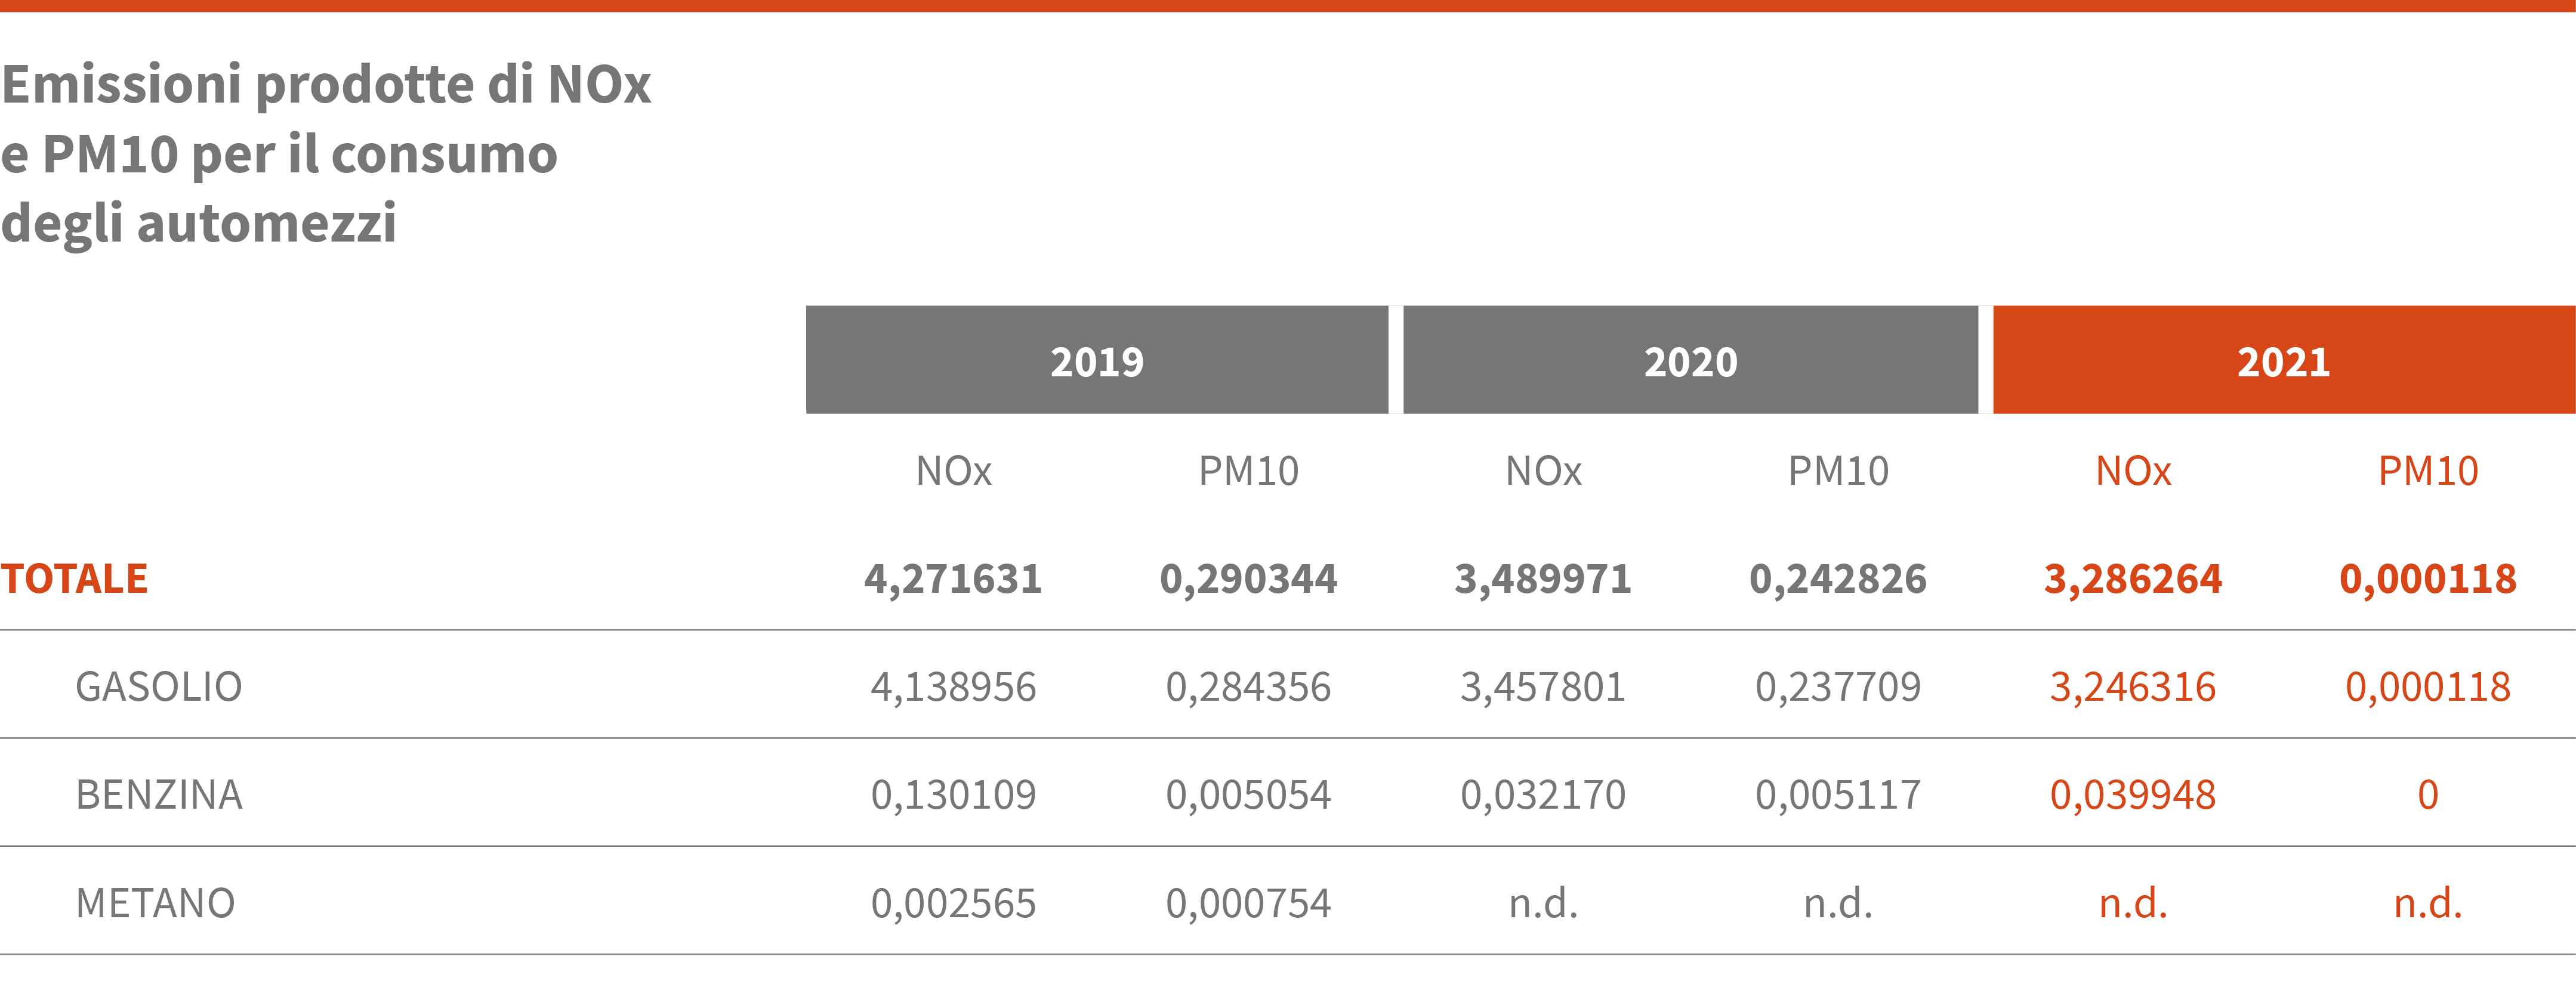Click the NOx subheader under 2019
The width and height of the screenshot is (2576, 990).
[953, 471]
